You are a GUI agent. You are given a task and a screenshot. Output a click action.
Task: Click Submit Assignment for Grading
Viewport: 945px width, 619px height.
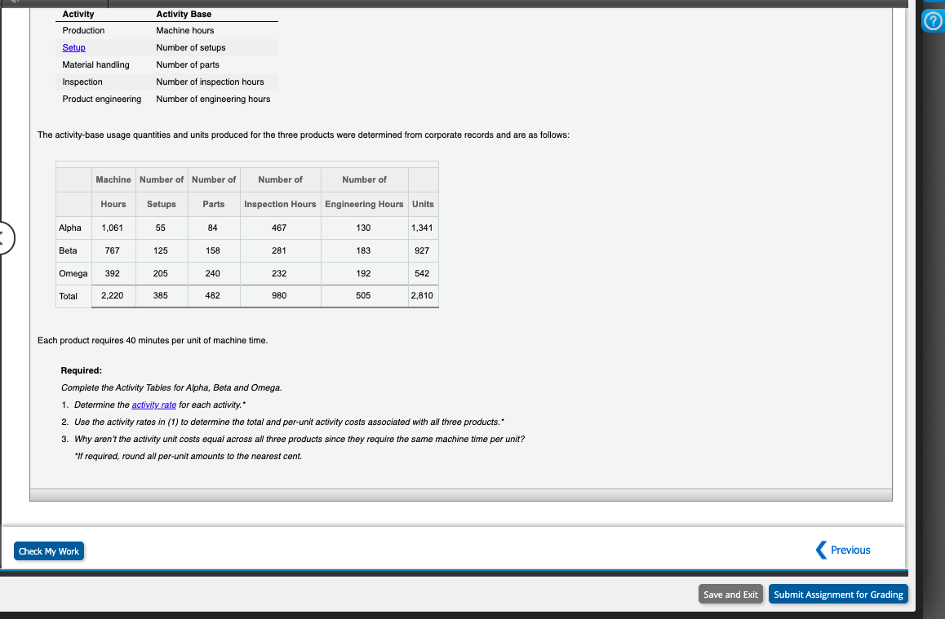point(837,594)
